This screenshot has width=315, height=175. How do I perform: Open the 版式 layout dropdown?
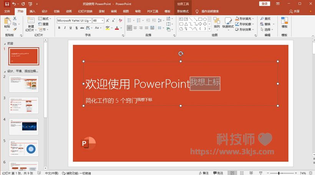tap(45, 19)
